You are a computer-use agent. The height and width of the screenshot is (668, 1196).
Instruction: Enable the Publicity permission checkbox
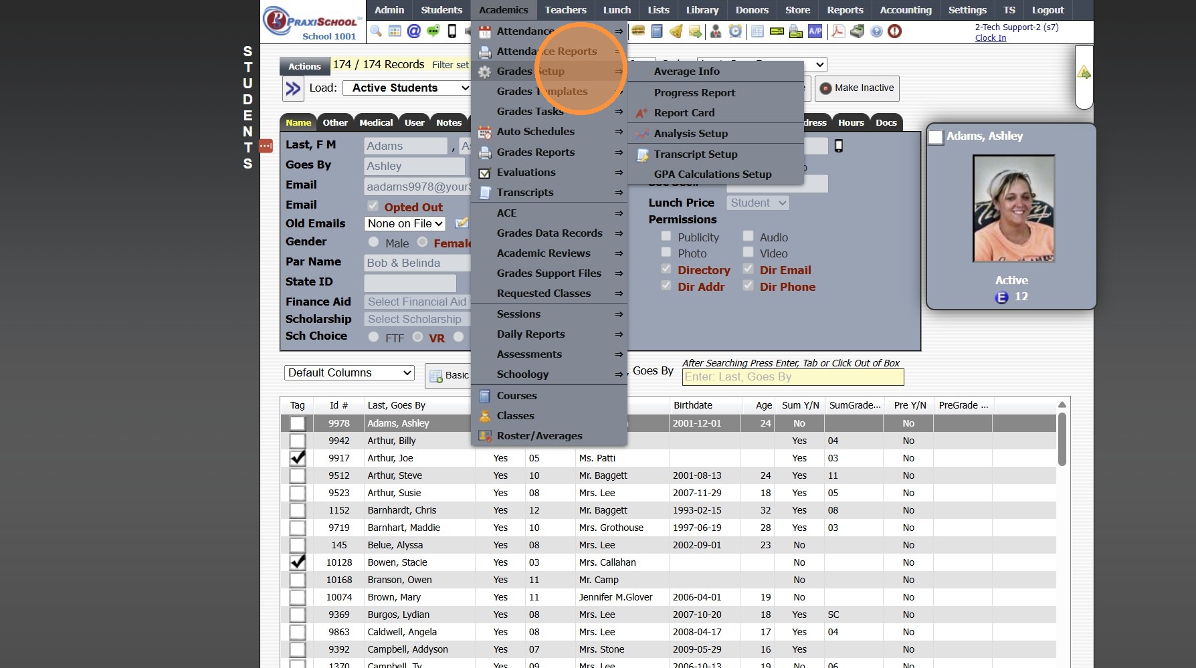[x=666, y=236]
